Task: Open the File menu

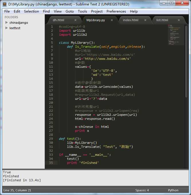Action: coord(7,11)
